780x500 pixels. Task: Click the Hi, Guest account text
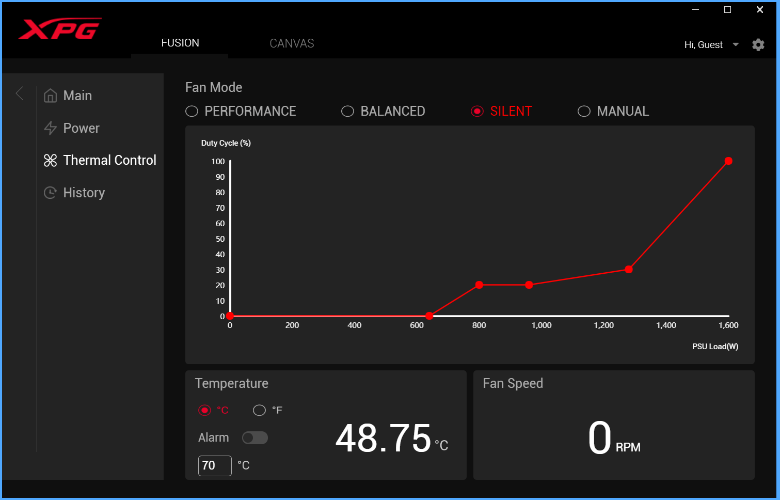(703, 45)
